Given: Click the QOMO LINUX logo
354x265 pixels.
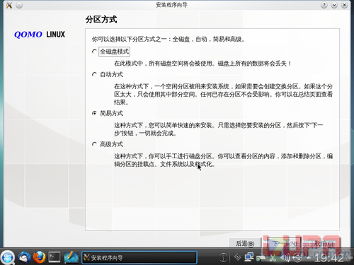Looking at the screenshot, I should 40,35.
